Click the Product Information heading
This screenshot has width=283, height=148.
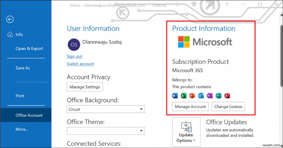coord(204,29)
